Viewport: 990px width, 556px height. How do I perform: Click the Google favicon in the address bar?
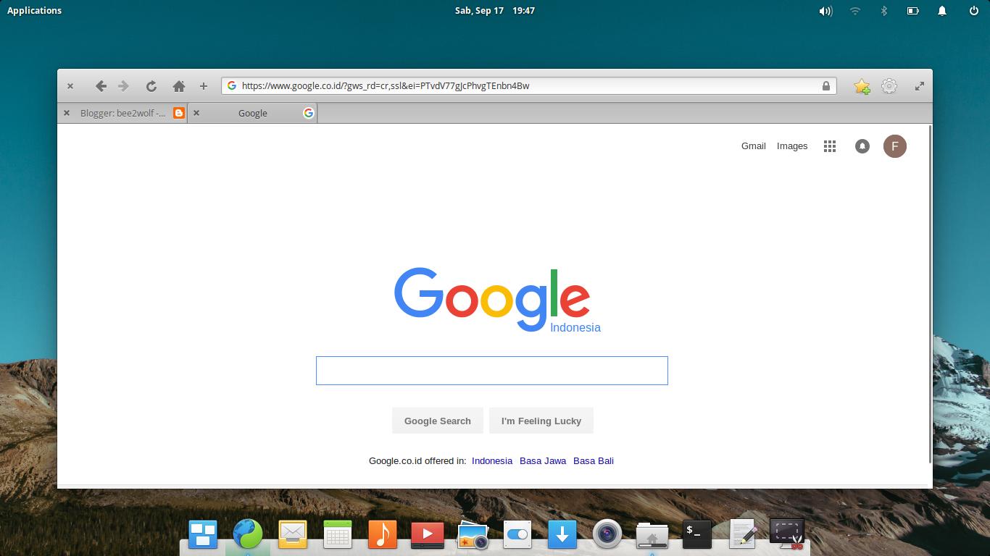pos(232,85)
